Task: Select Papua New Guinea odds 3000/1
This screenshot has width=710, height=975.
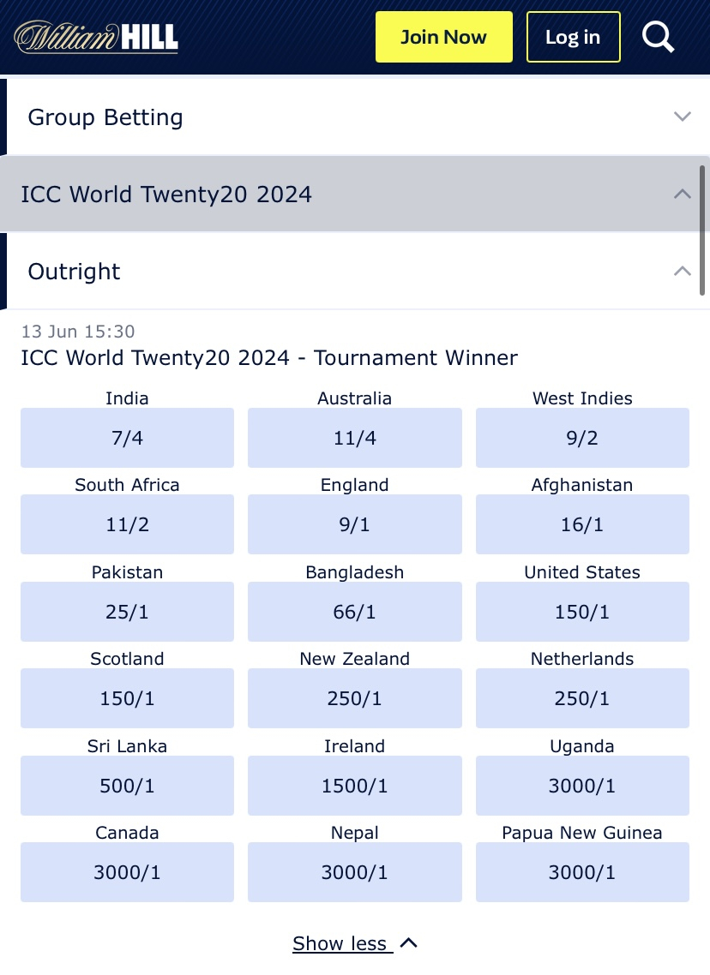Action: 582,872
